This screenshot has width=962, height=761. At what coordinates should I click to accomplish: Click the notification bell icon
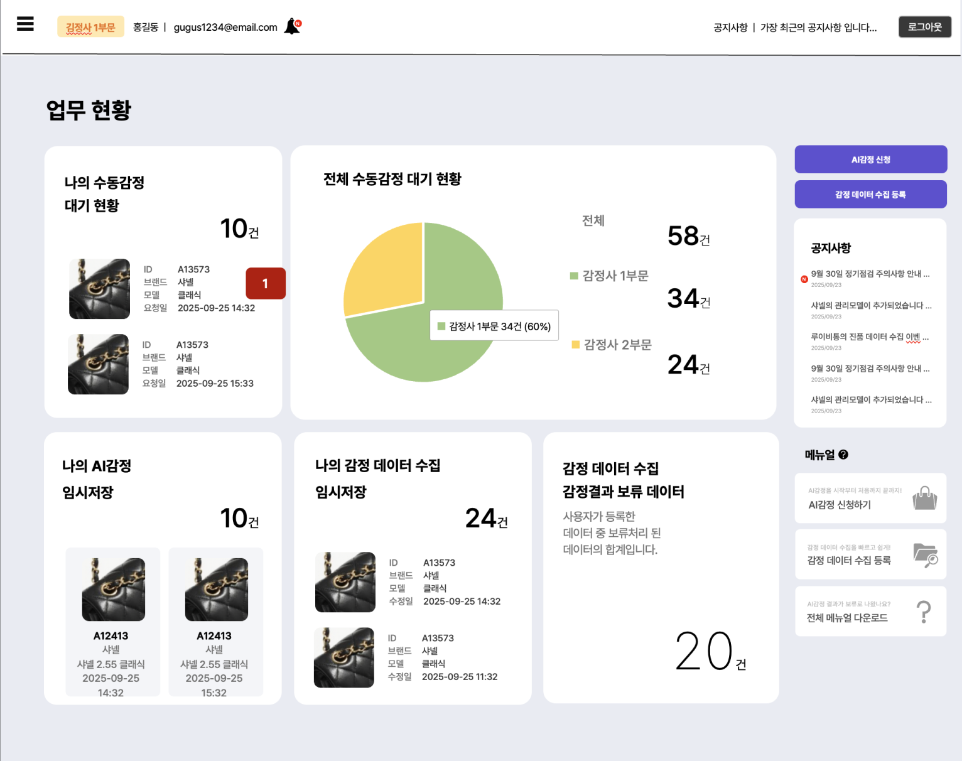[x=292, y=26]
